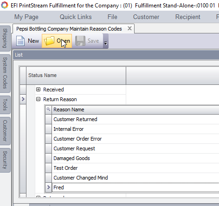Select the Test Order reason row

click(135, 168)
